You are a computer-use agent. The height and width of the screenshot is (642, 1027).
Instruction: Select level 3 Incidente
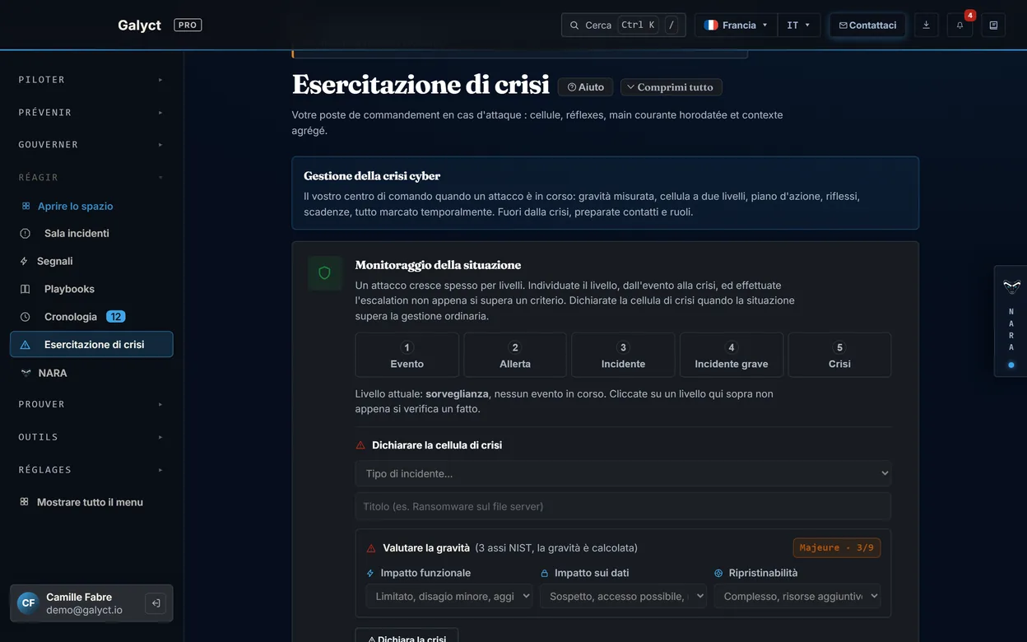click(623, 355)
